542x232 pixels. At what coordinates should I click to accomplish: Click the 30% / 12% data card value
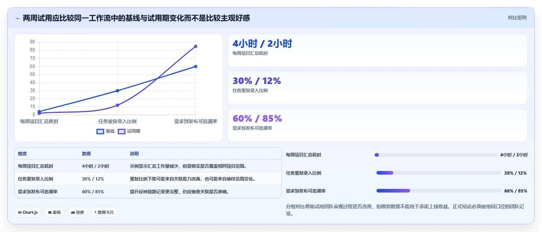tap(257, 81)
